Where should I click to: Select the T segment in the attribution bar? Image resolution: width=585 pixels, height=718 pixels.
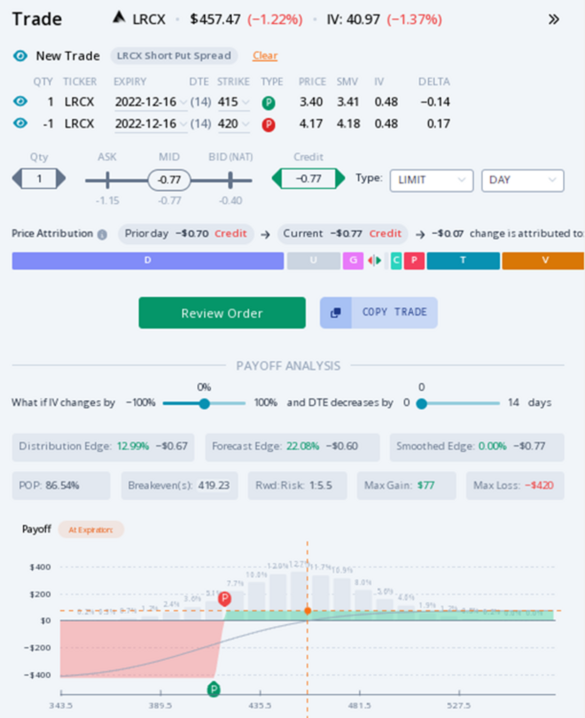(463, 260)
